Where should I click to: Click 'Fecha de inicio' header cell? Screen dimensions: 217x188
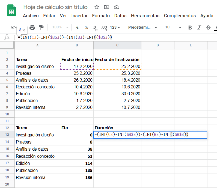point(77,60)
